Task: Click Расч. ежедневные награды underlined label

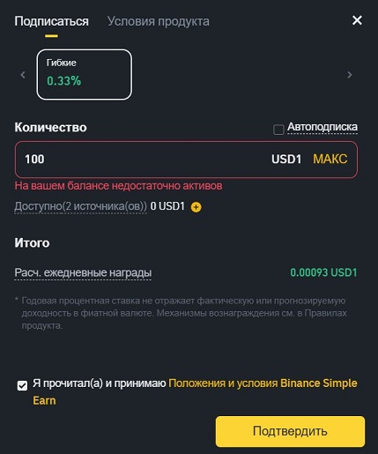Action: coord(83,272)
